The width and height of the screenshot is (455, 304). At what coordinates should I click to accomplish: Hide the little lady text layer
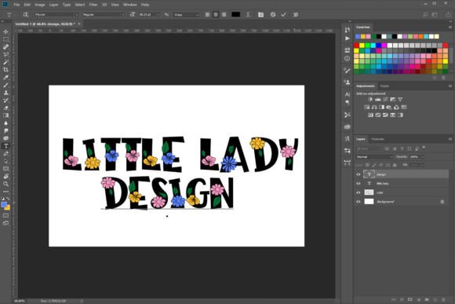coord(359,183)
